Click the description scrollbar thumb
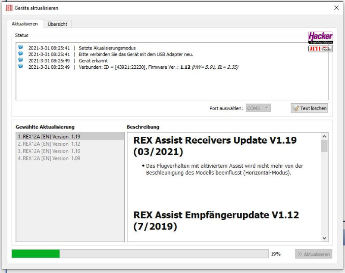 [x=324, y=146]
